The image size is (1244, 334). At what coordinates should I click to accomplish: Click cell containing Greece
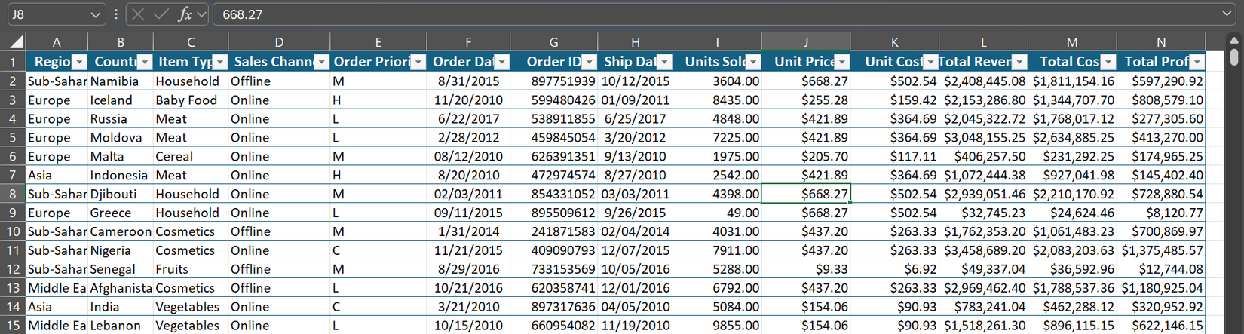121,213
